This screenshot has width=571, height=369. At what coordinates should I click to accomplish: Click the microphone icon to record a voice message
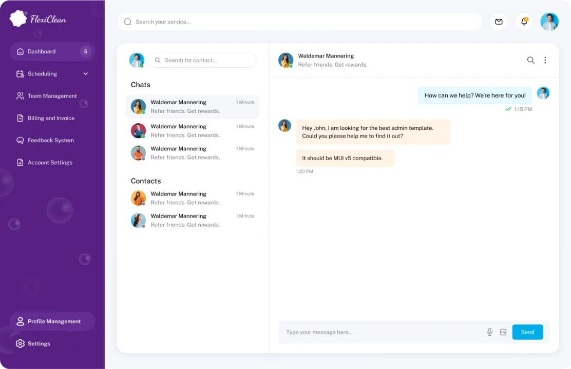point(489,332)
